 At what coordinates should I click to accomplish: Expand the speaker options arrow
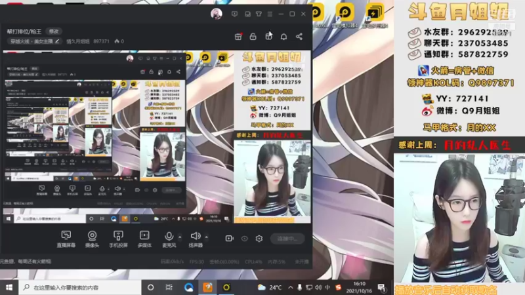206,237
